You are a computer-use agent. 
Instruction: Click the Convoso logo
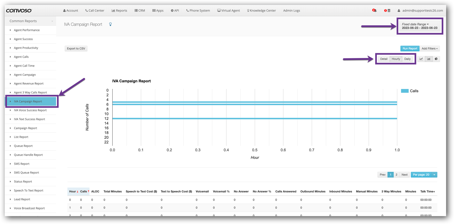click(19, 10)
